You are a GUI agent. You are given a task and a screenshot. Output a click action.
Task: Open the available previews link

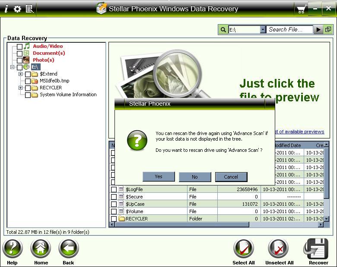click(299, 132)
